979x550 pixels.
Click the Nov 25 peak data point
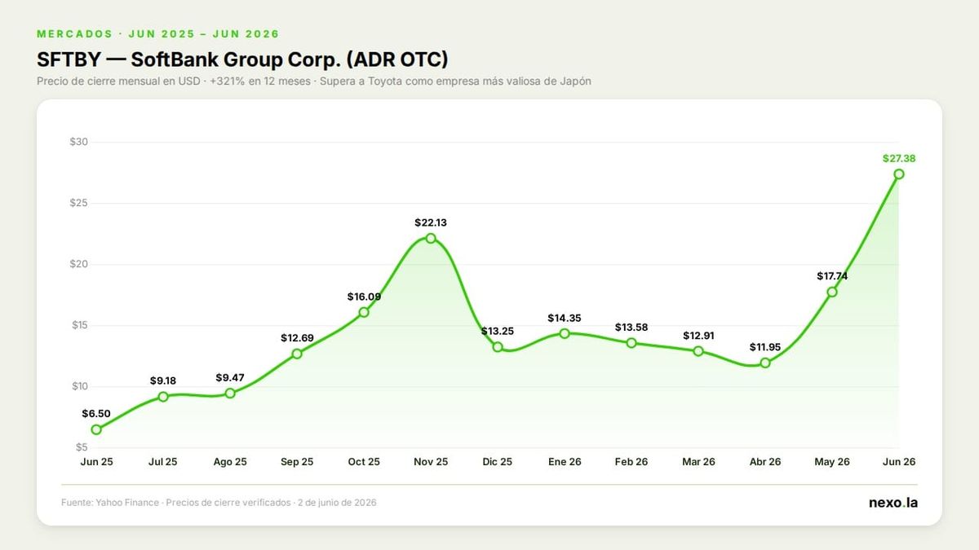click(431, 238)
